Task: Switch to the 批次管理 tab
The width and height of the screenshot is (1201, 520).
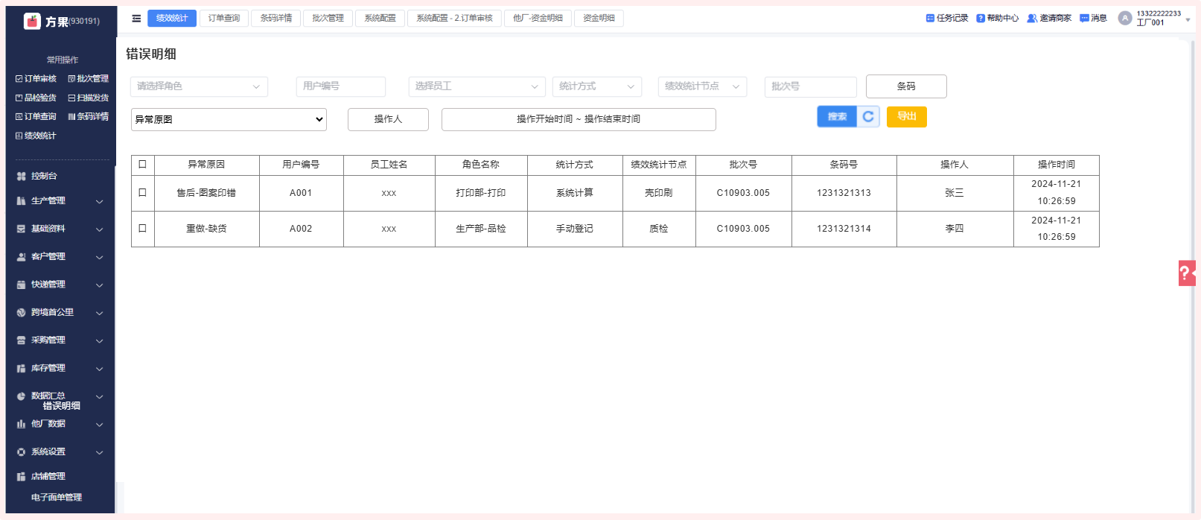Action: pos(328,19)
